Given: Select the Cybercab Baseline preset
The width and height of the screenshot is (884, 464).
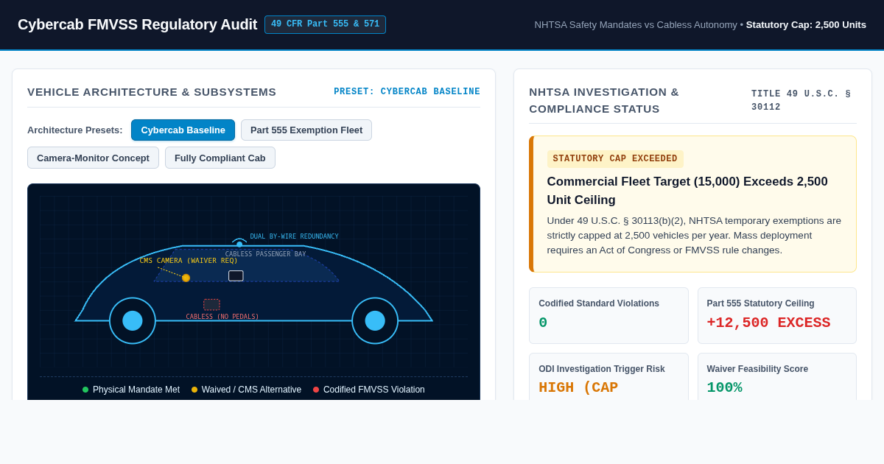Looking at the screenshot, I should [183, 130].
